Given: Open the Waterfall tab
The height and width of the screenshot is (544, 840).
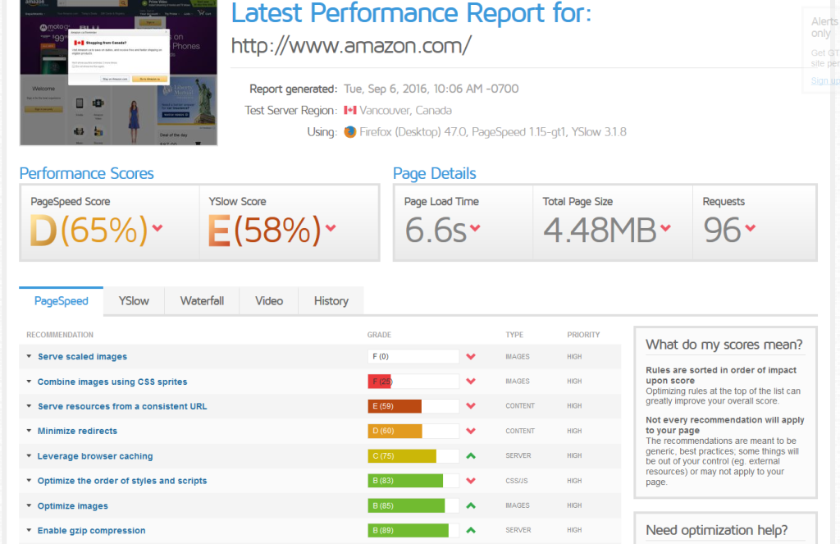Looking at the screenshot, I should coord(202,301).
